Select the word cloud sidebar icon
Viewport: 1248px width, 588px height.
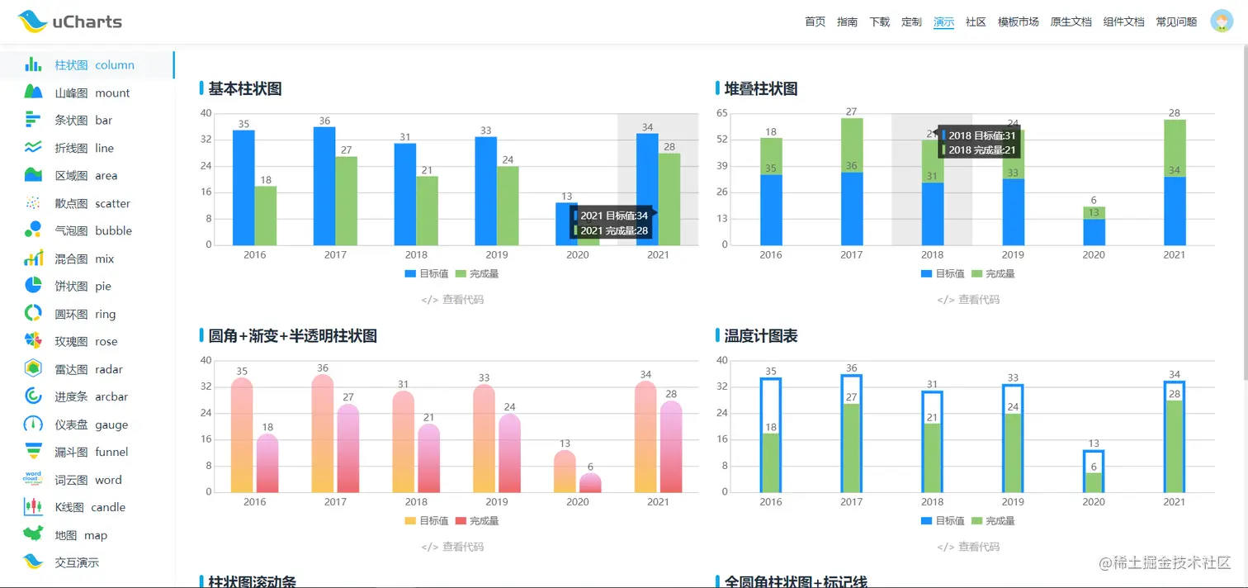(x=33, y=480)
